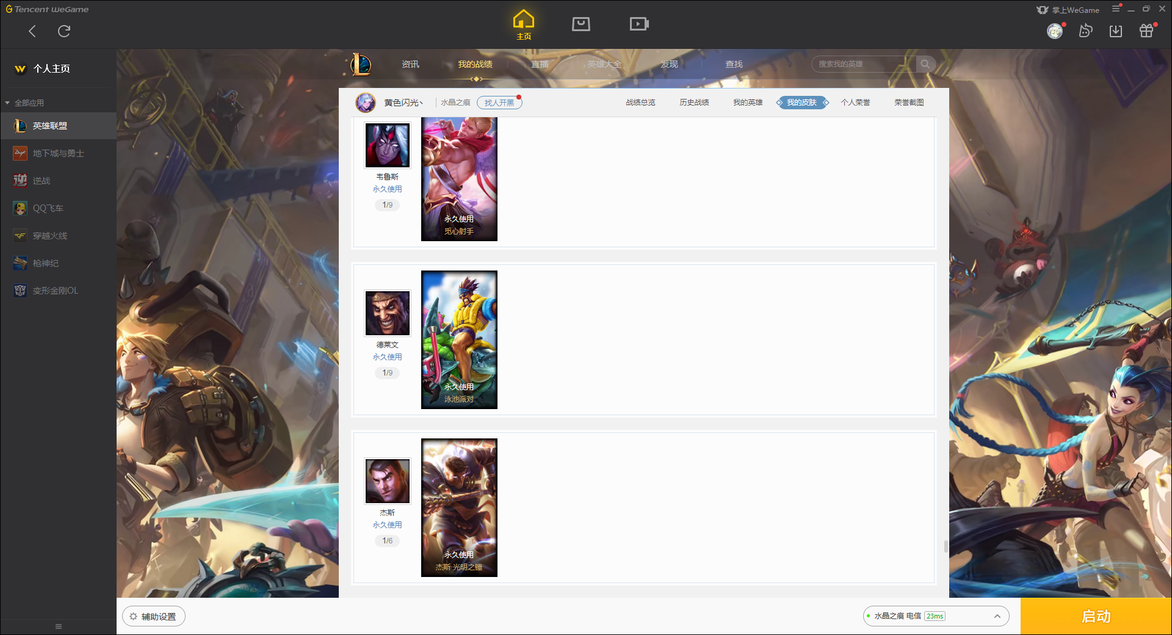Select 英雄联盟 in the game list
This screenshot has width=1172, height=635.
click(x=58, y=126)
